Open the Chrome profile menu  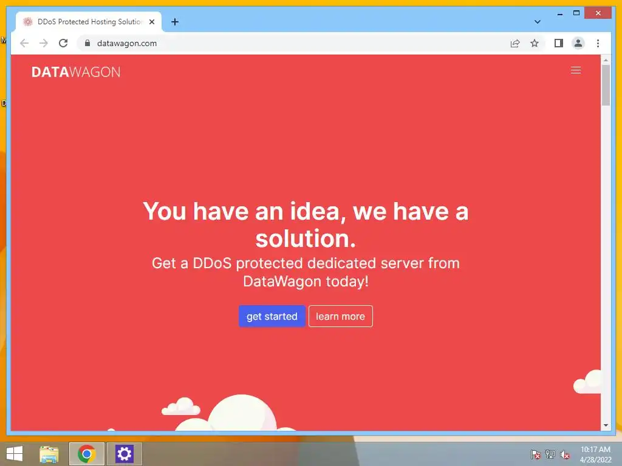coord(578,43)
